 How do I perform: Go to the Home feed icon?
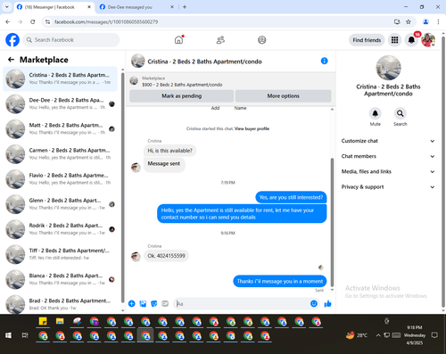tap(178, 40)
